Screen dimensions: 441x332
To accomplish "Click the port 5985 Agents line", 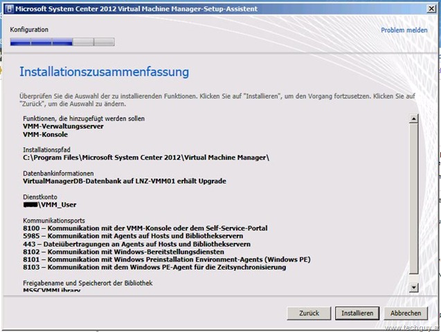I will click(133, 236).
